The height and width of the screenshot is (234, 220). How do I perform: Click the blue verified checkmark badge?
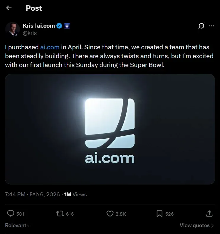(x=59, y=26)
